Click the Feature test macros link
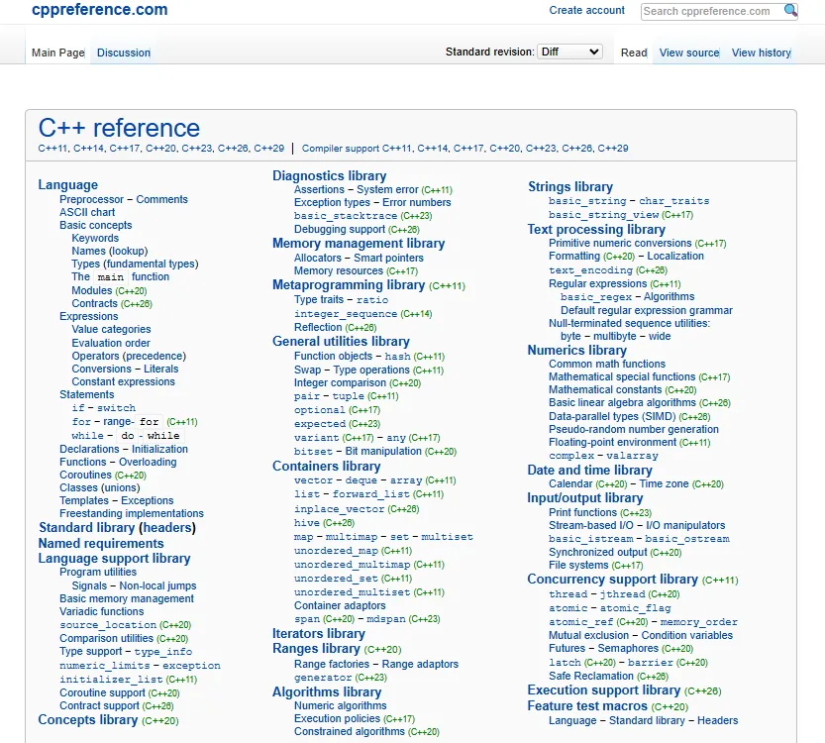The height and width of the screenshot is (743, 825). 587,706
